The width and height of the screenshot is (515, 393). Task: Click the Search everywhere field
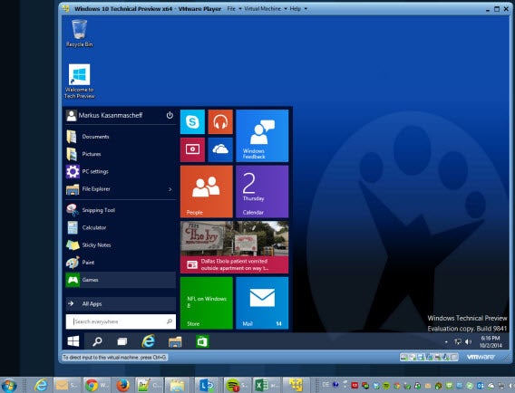[121, 321]
